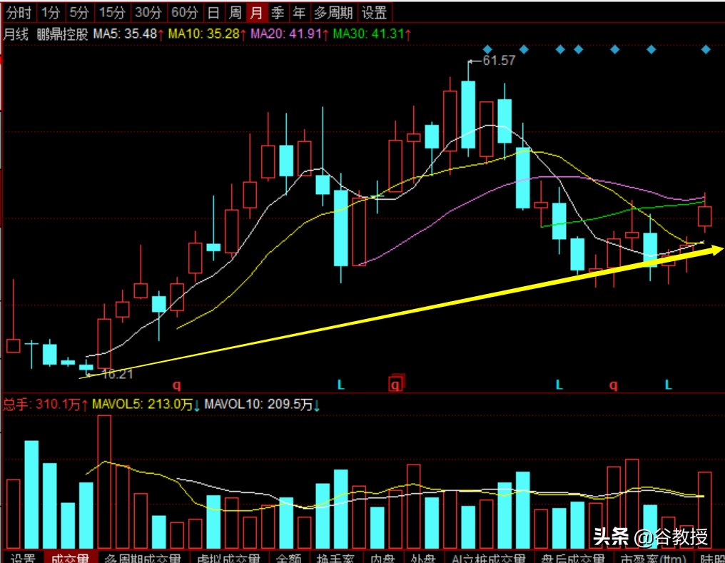The height and width of the screenshot is (563, 725).
Task: Click the rightmost blue diamond info marker
Action: (706, 49)
